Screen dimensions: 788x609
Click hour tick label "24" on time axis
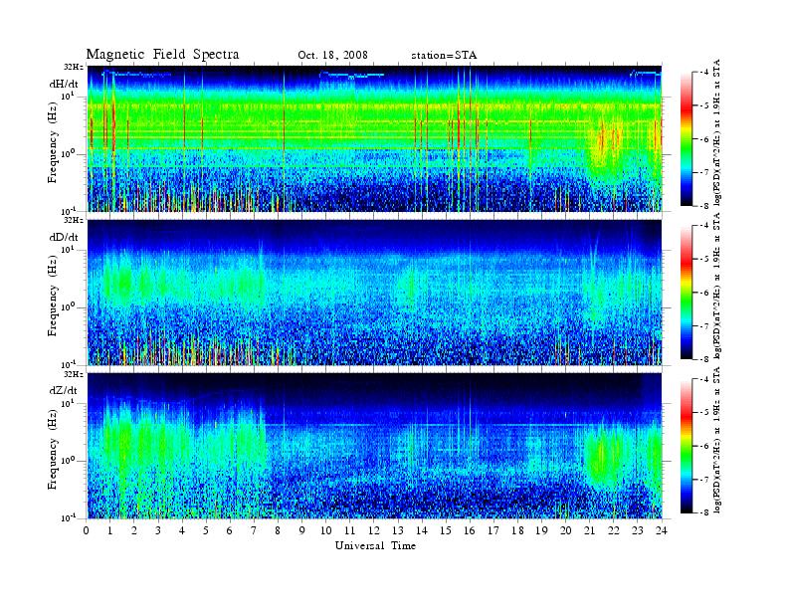coord(662,530)
